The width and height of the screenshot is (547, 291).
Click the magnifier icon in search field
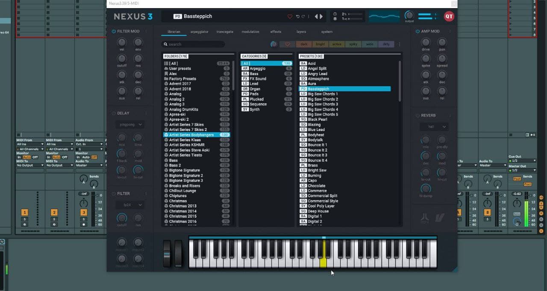(165, 44)
